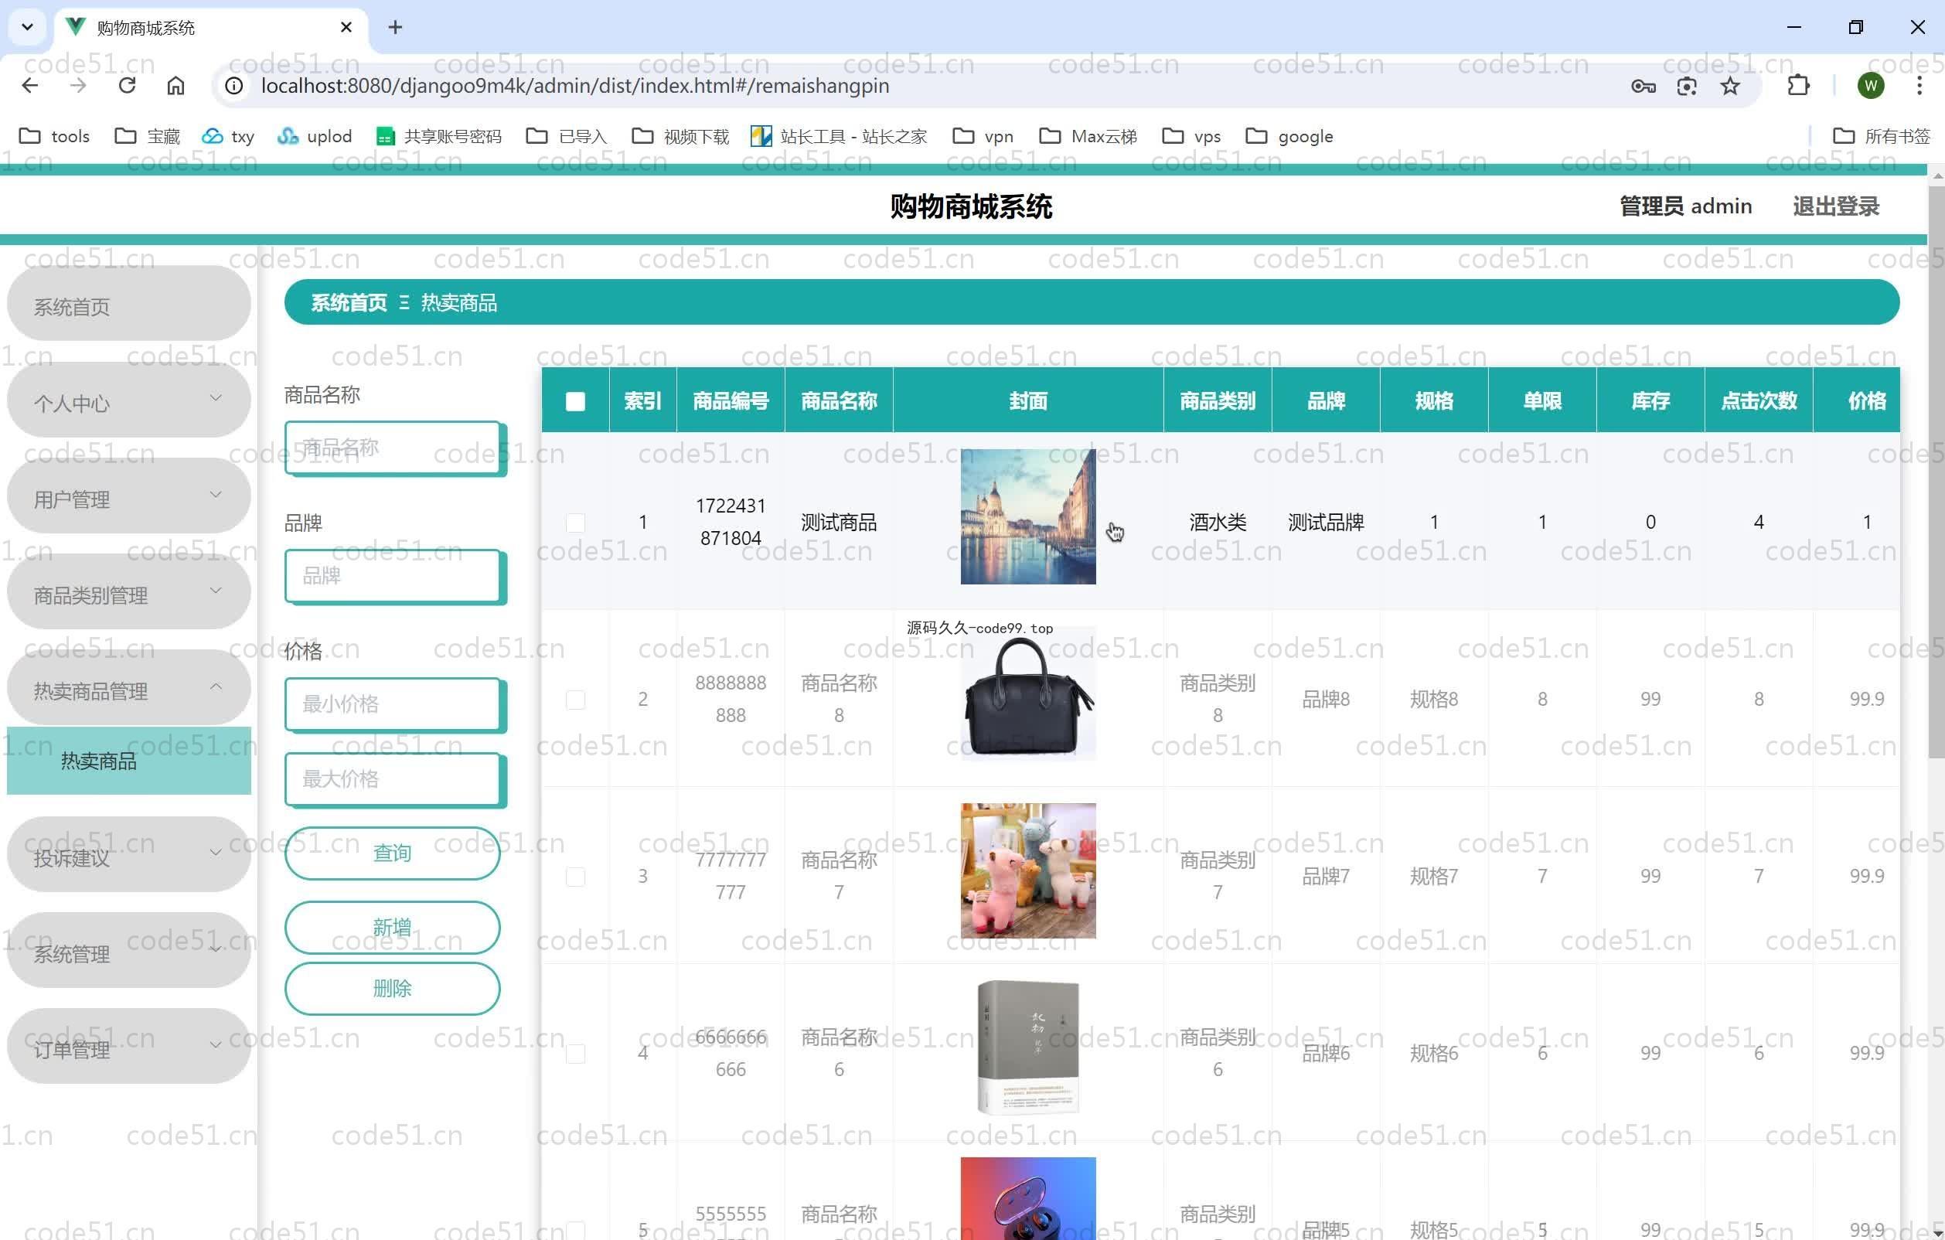Click 系统首页 in the breadcrumb
The width and height of the screenshot is (1945, 1240).
349,303
